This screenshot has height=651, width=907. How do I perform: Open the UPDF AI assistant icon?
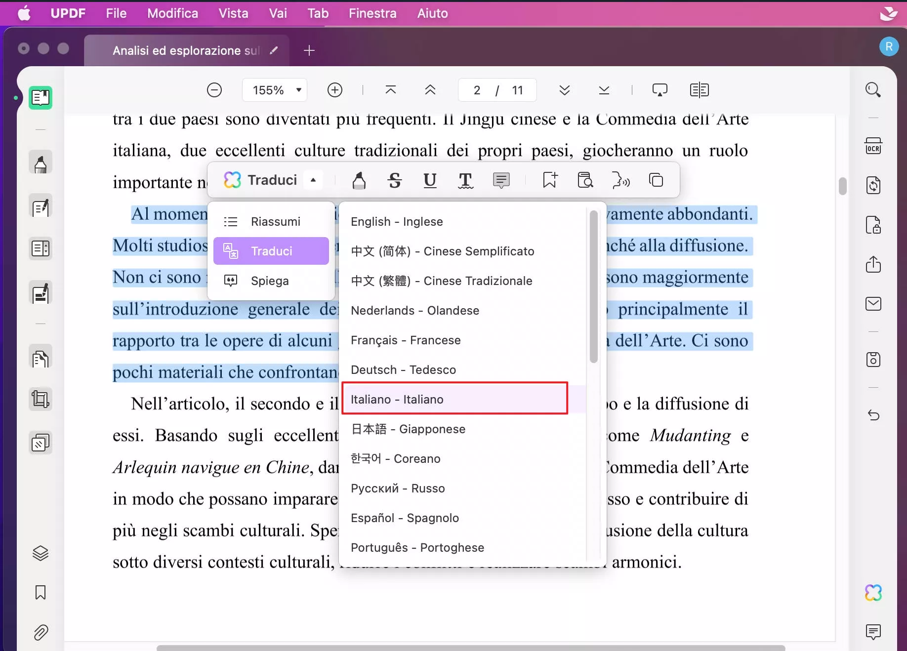click(x=873, y=593)
